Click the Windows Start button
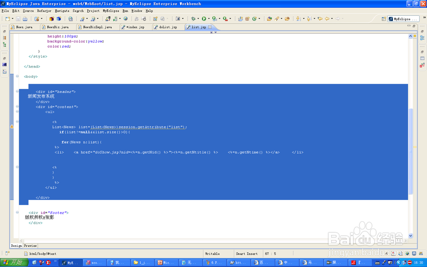The width and height of the screenshot is (427, 267). 14,262
